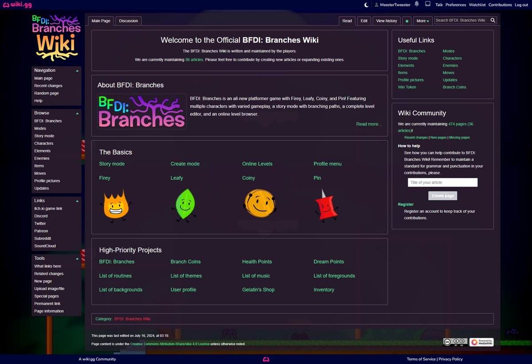Collapse the Navigation sidebar section
This screenshot has height=364, width=532.
coord(77,70)
